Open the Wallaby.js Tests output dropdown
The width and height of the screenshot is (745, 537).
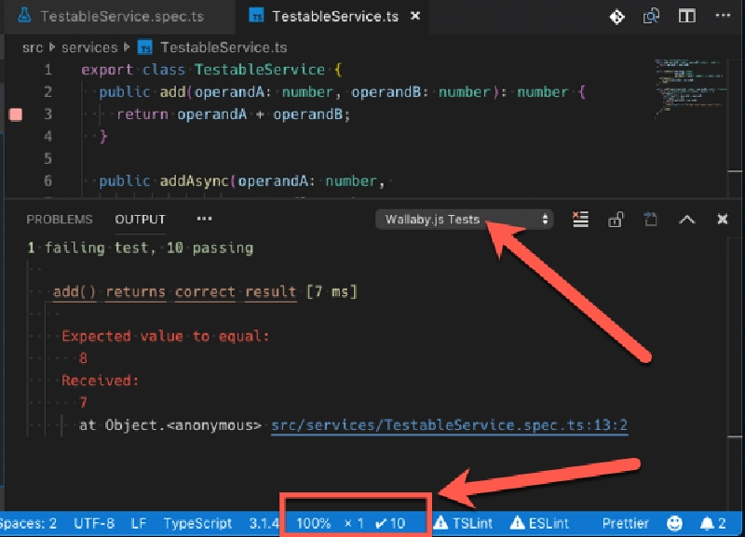click(x=463, y=219)
